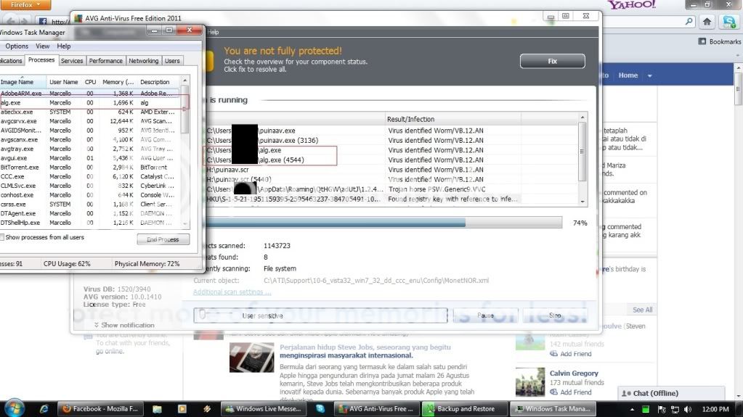Screen dimensions: 743x417
Task: Expand Show notification in AVG window
Action: click(124, 325)
